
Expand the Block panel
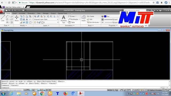91,26
